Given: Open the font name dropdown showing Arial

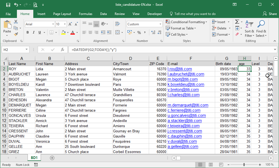Looking at the screenshot, I should [53, 24].
